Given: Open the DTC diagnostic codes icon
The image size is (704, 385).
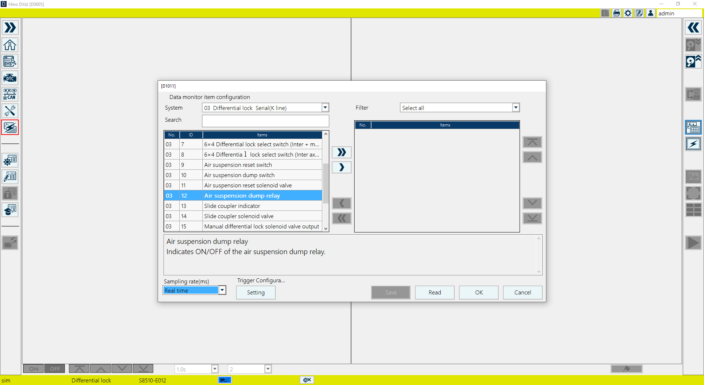Looking at the screenshot, I should 10,78.
